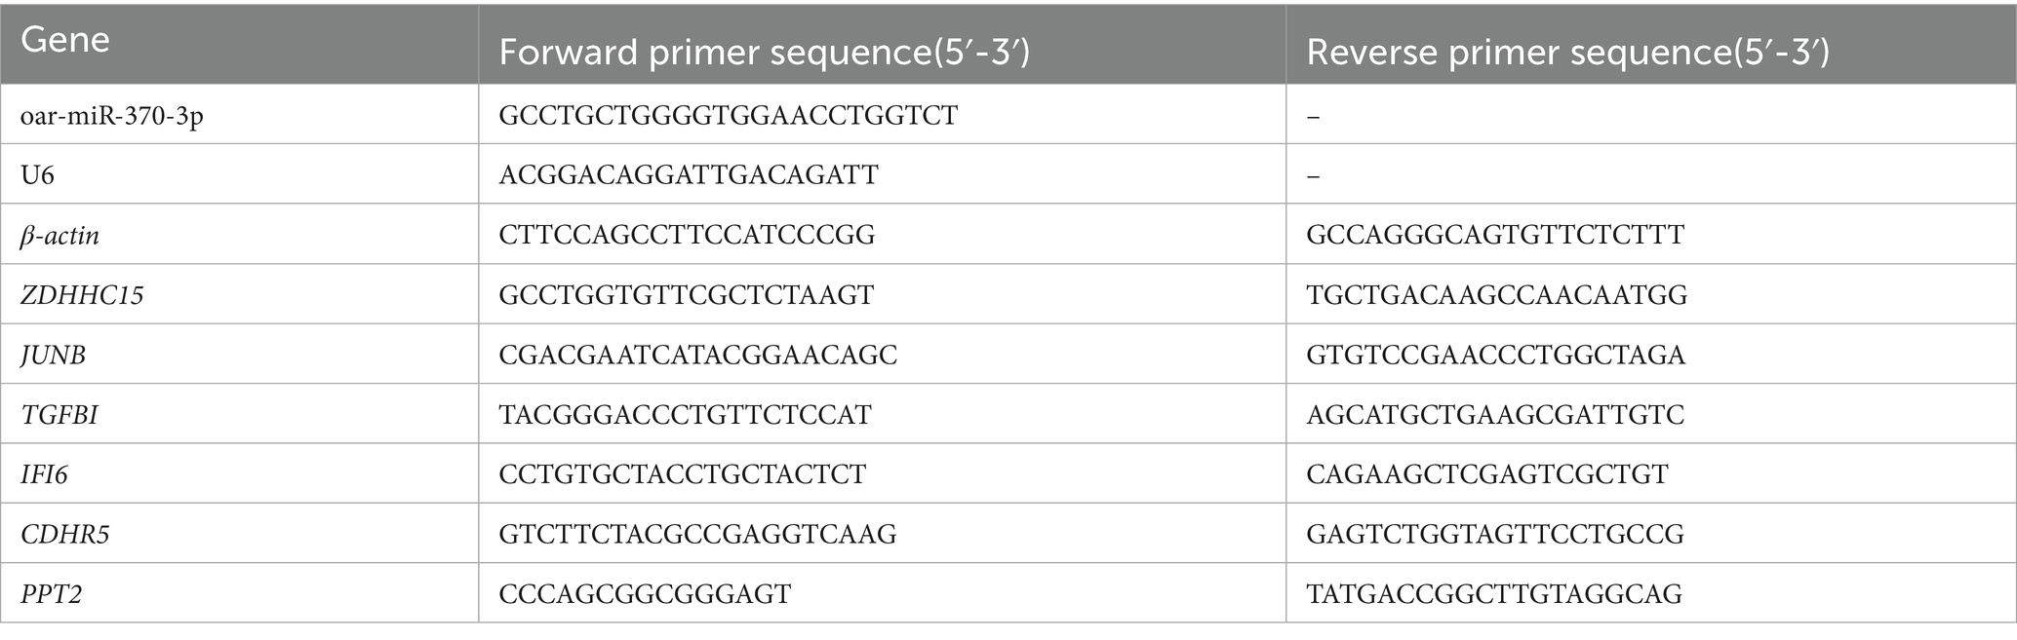Select the JUNB gene name

(x=54, y=356)
